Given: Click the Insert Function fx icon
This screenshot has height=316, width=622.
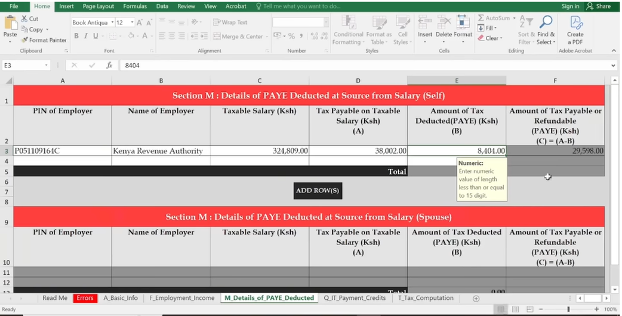Looking at the screenshot, I should [x=109, y=65].
